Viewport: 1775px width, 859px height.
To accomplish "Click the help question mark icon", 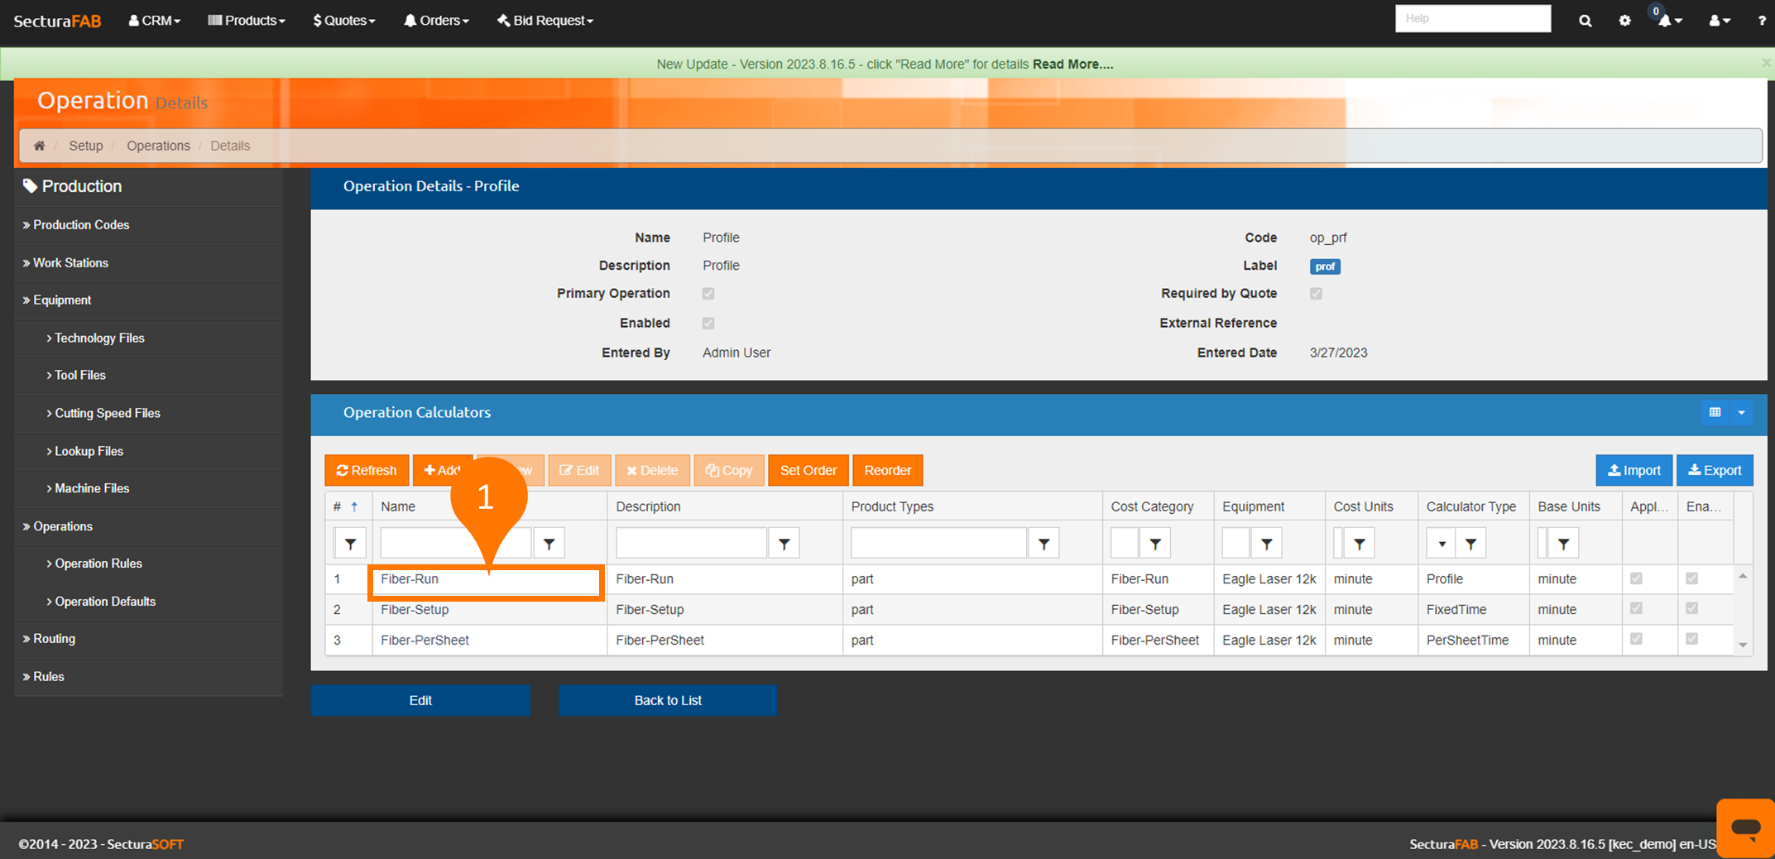I will coord(1761,21).
